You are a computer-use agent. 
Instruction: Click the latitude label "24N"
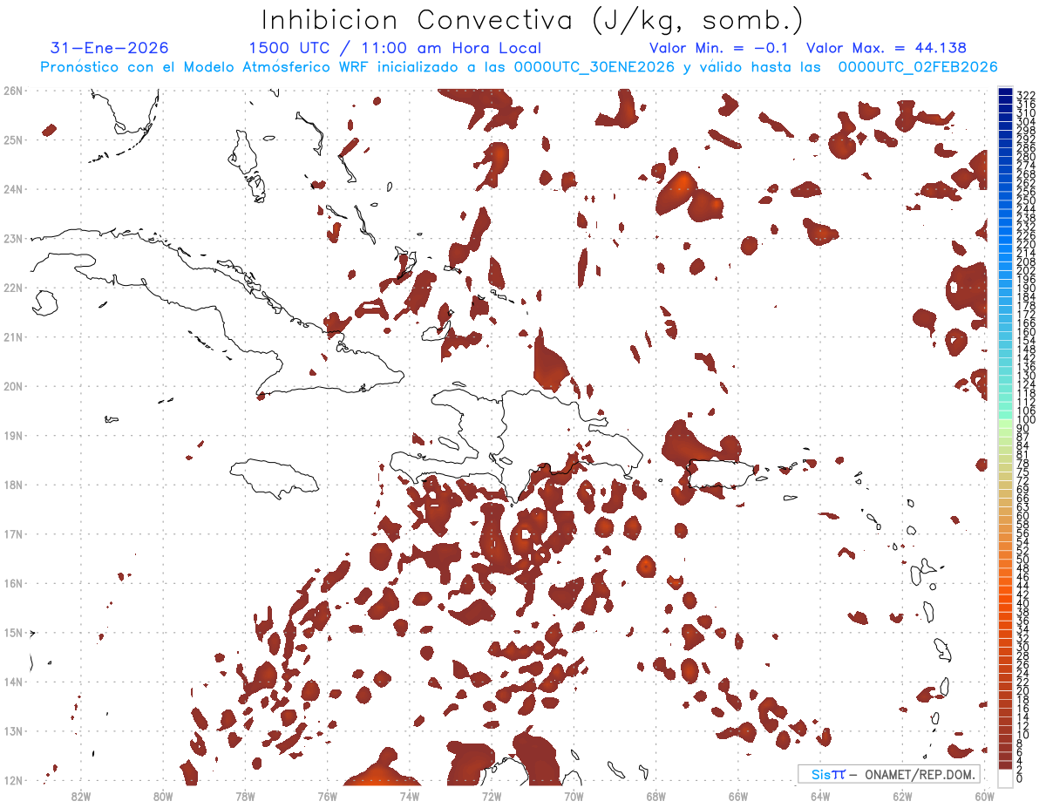point(13,188)
